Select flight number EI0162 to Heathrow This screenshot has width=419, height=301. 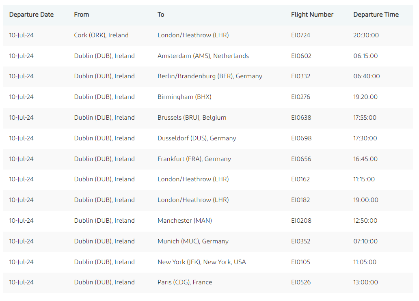click(300, 179)
